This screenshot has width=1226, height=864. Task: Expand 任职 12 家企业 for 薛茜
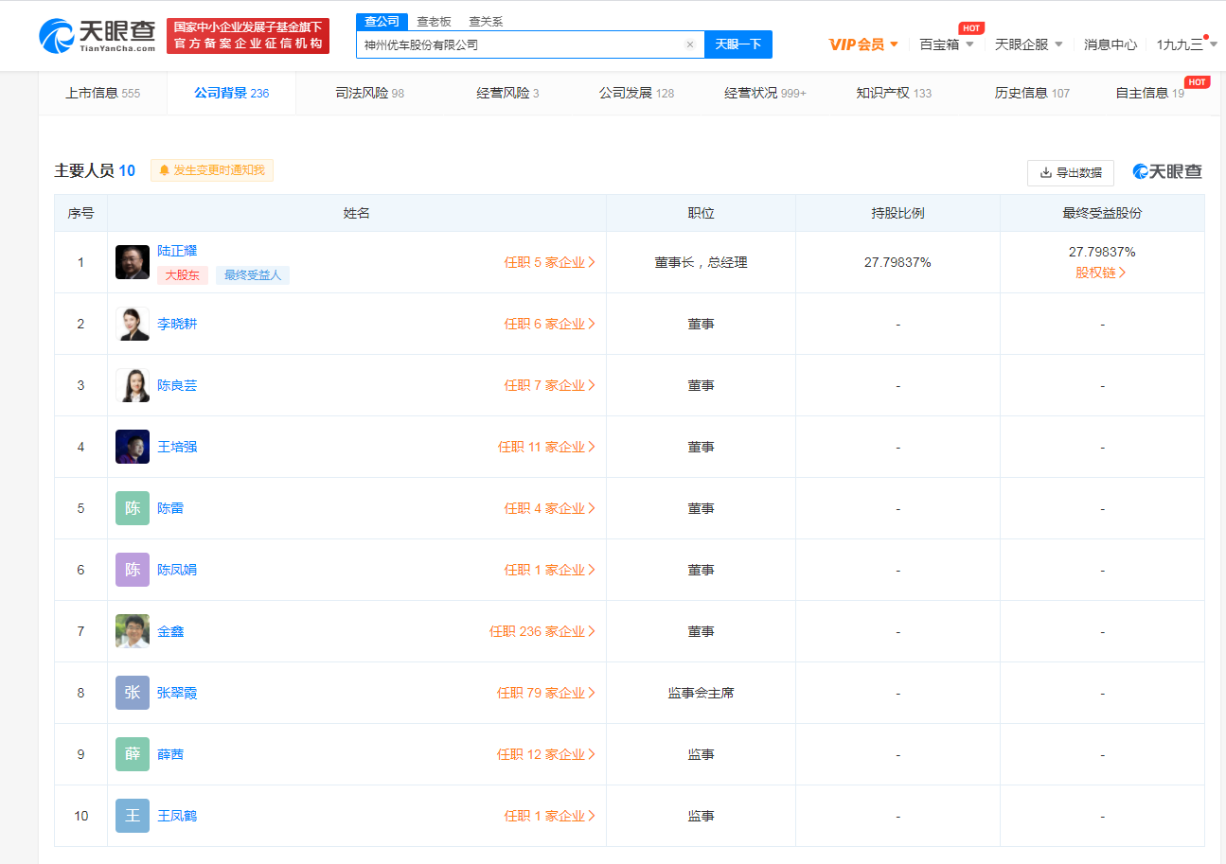(x=546, y=754)
